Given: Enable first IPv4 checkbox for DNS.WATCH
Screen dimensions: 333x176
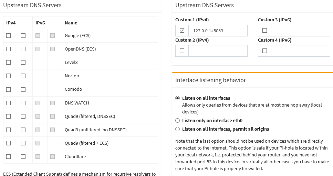Looking at the screenshot, I should (x=9, y=103).
